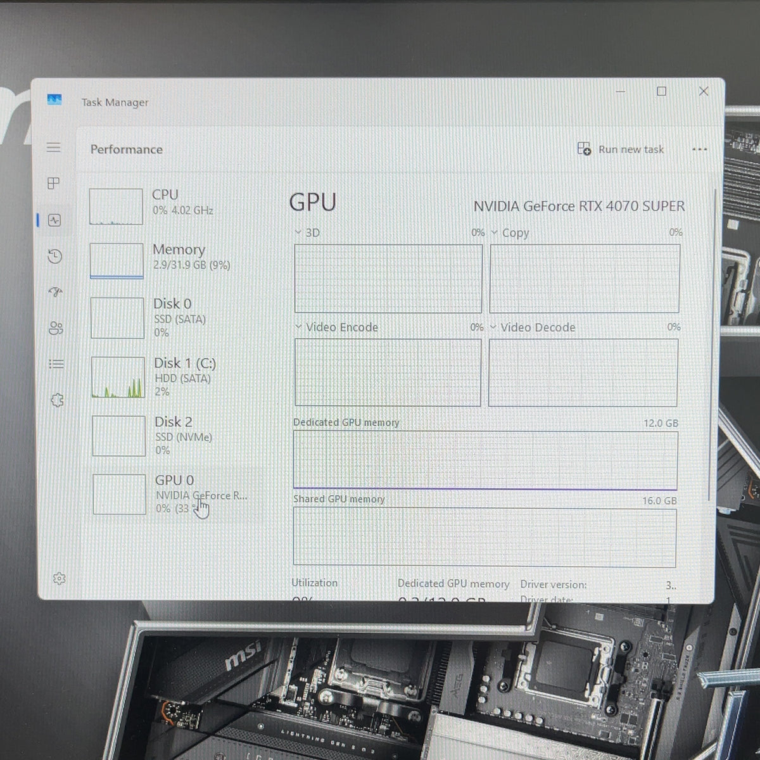The image size is (760, 760).
Task: Click the CPU usage mini graph
Action: click(116, 206)
